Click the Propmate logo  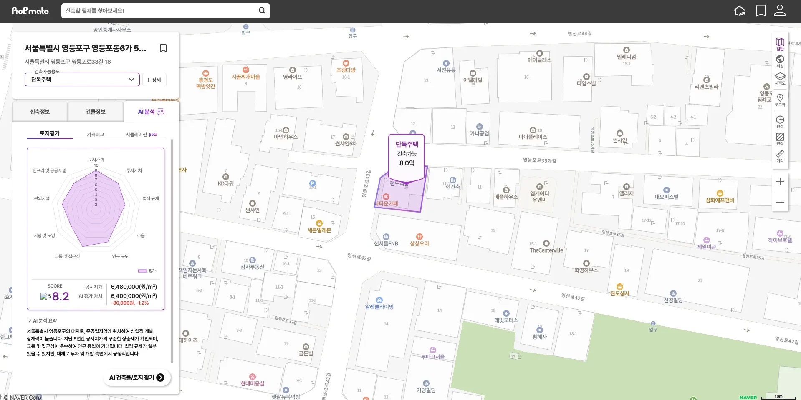point(30,11)
